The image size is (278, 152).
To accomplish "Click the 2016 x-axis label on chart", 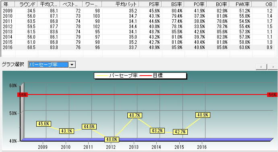I will tap(202, 147).
